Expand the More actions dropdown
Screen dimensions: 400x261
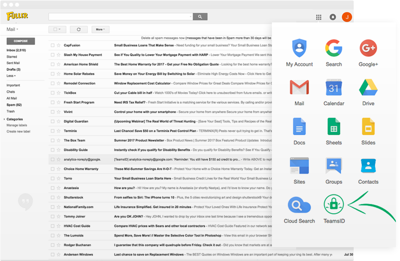click(100, 29)
